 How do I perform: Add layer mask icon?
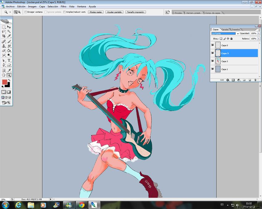233,80
